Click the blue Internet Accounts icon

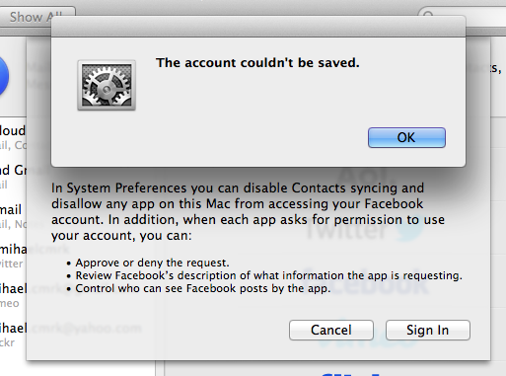pyautogui.click(x=4, y=76)
